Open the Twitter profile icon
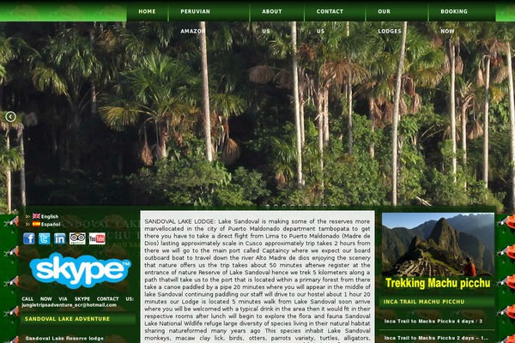The height and width of the screenshot is (343, 515). coord(45,238)
